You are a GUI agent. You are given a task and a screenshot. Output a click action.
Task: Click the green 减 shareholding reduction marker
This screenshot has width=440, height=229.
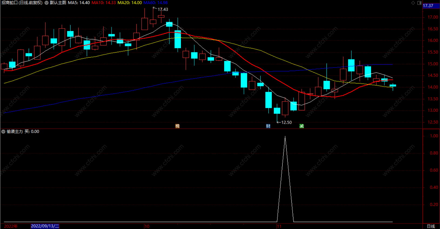click(x=302, y=126)
